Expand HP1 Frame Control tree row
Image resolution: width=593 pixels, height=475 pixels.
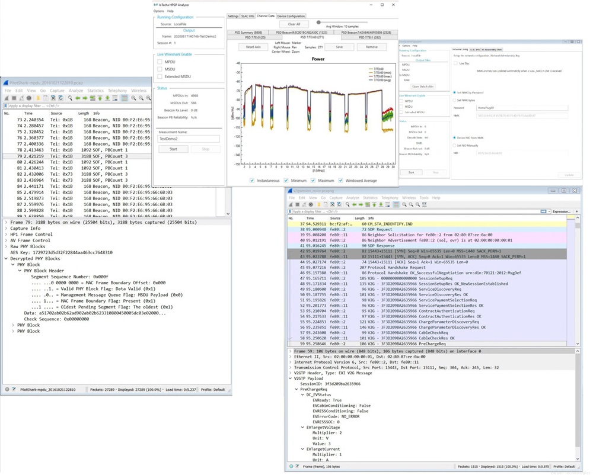coord(6,235)
